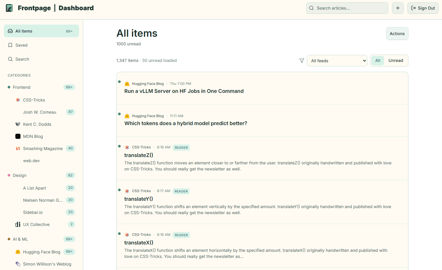Click the plus add-feed icon button

tap(398, 8)
